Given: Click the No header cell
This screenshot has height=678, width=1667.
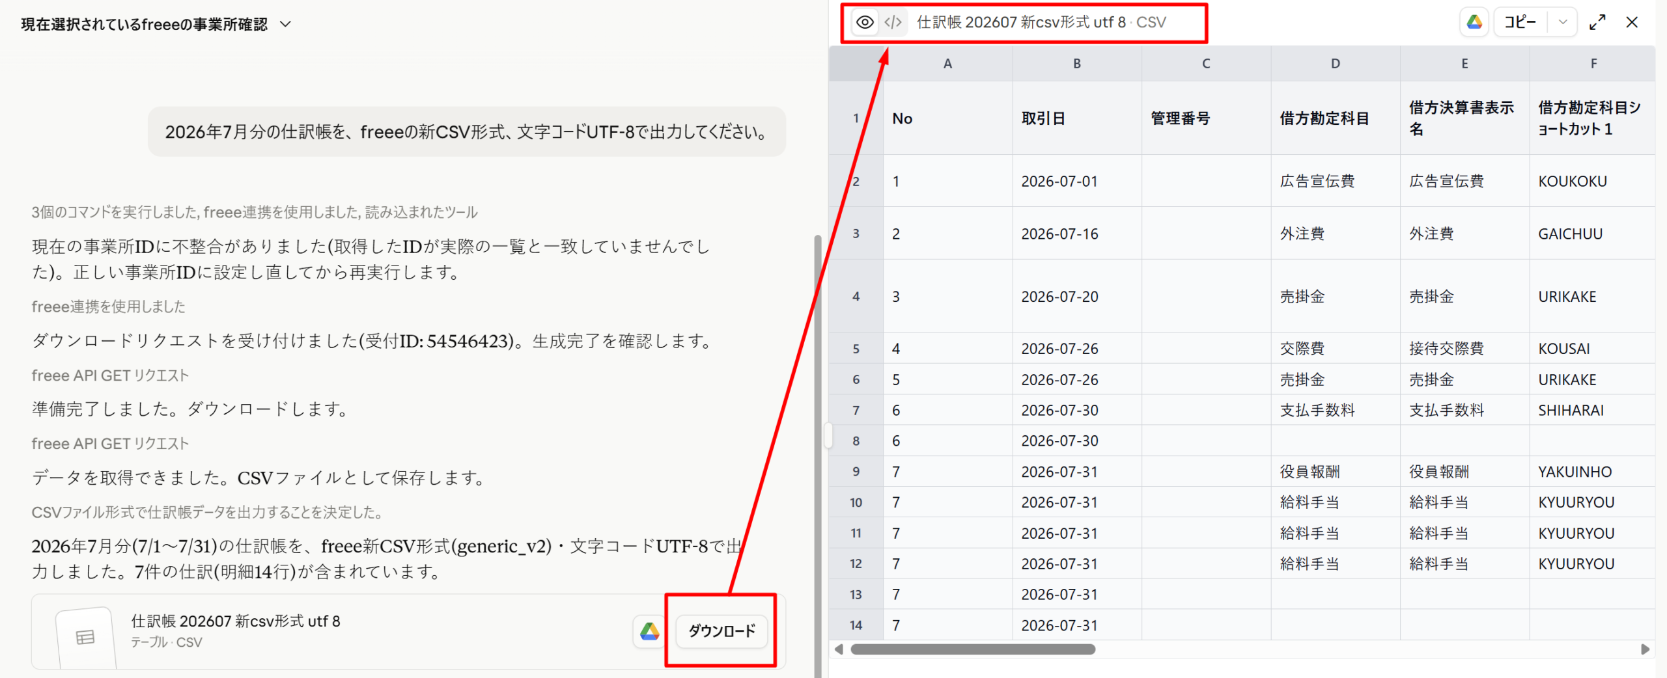Looking at the screenshot, I should click(947, 118).
